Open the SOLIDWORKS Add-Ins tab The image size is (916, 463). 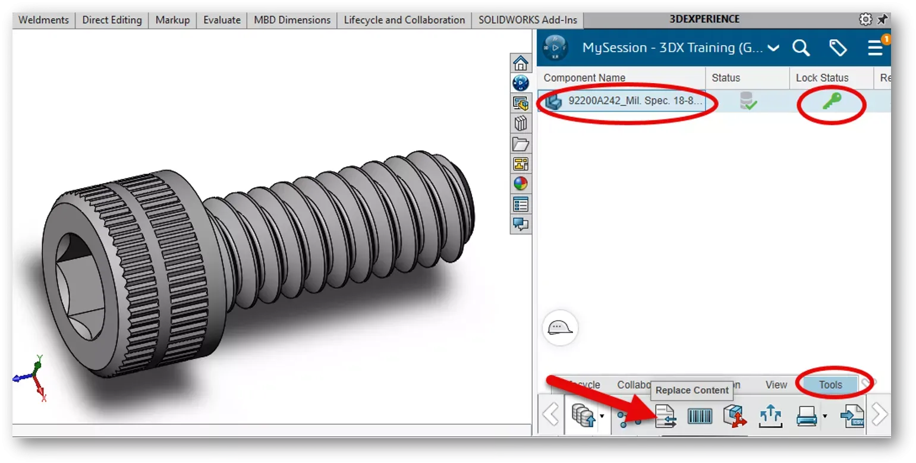tap(528, 20)
